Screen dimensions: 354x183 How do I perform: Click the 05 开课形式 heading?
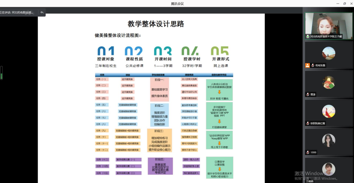220,54
